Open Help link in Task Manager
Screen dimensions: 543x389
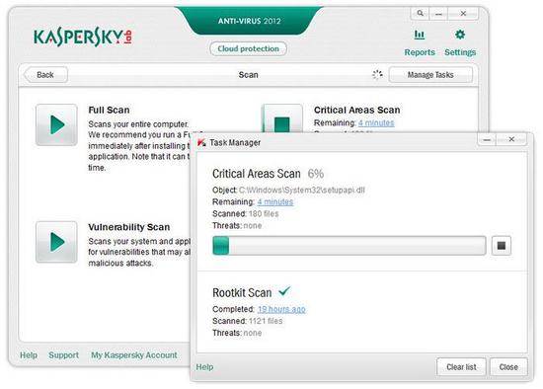tap(204, 367)
